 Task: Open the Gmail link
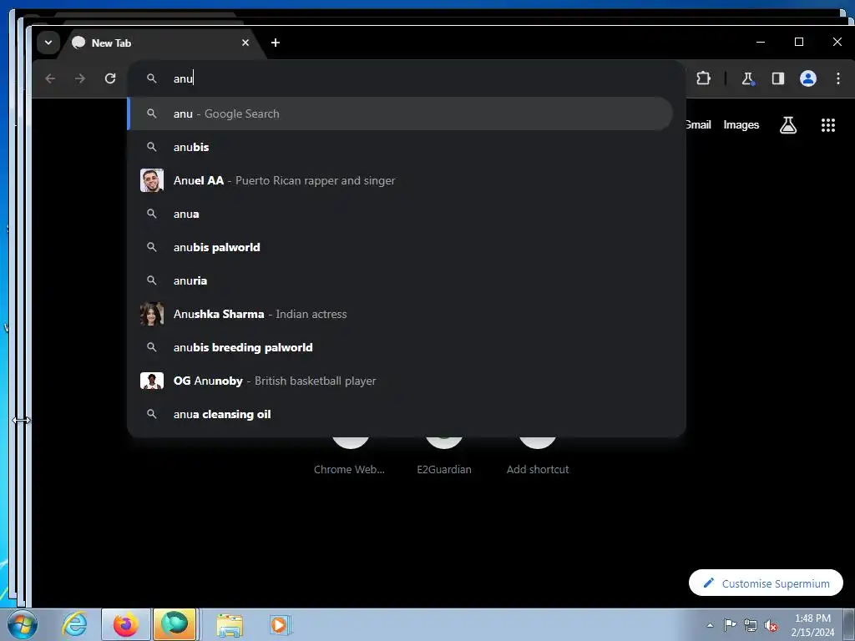coord(698,125)
